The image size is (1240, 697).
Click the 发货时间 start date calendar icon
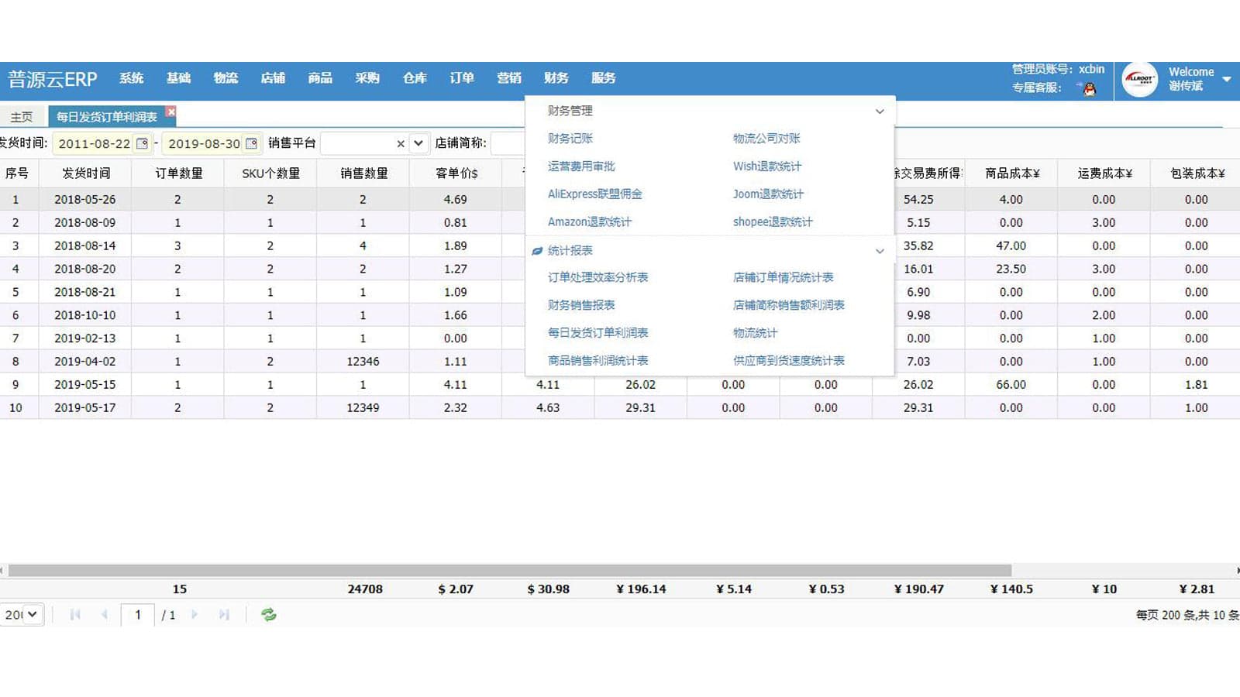tap(143, 143)
